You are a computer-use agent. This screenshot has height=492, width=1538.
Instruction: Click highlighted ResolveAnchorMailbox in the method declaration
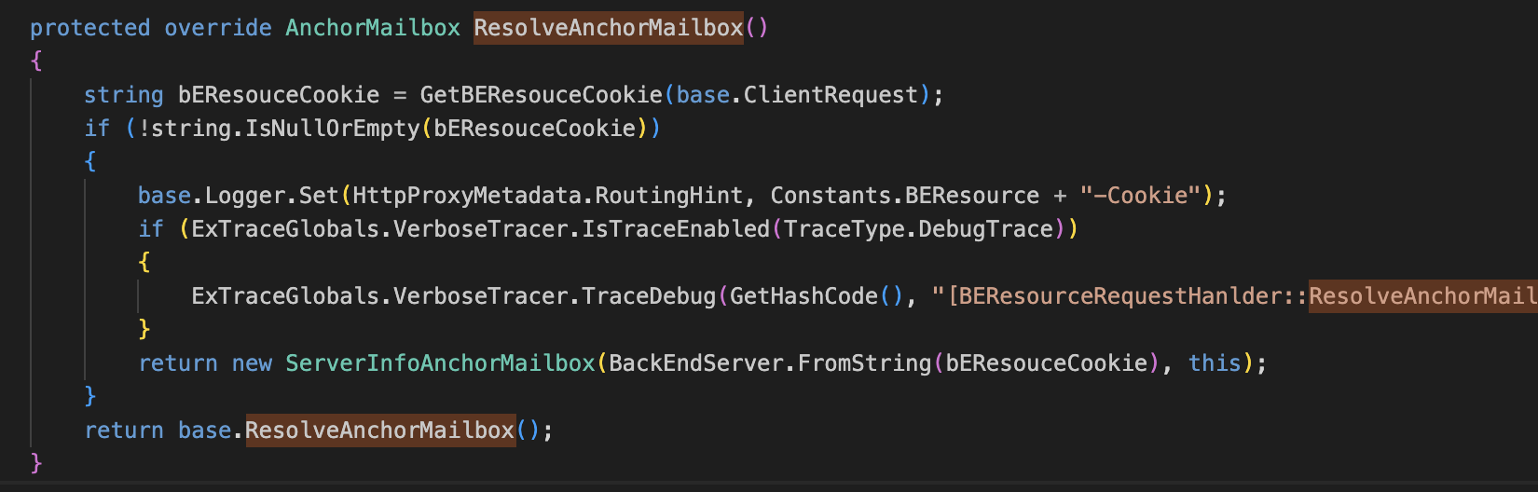[x=608, y=28]
